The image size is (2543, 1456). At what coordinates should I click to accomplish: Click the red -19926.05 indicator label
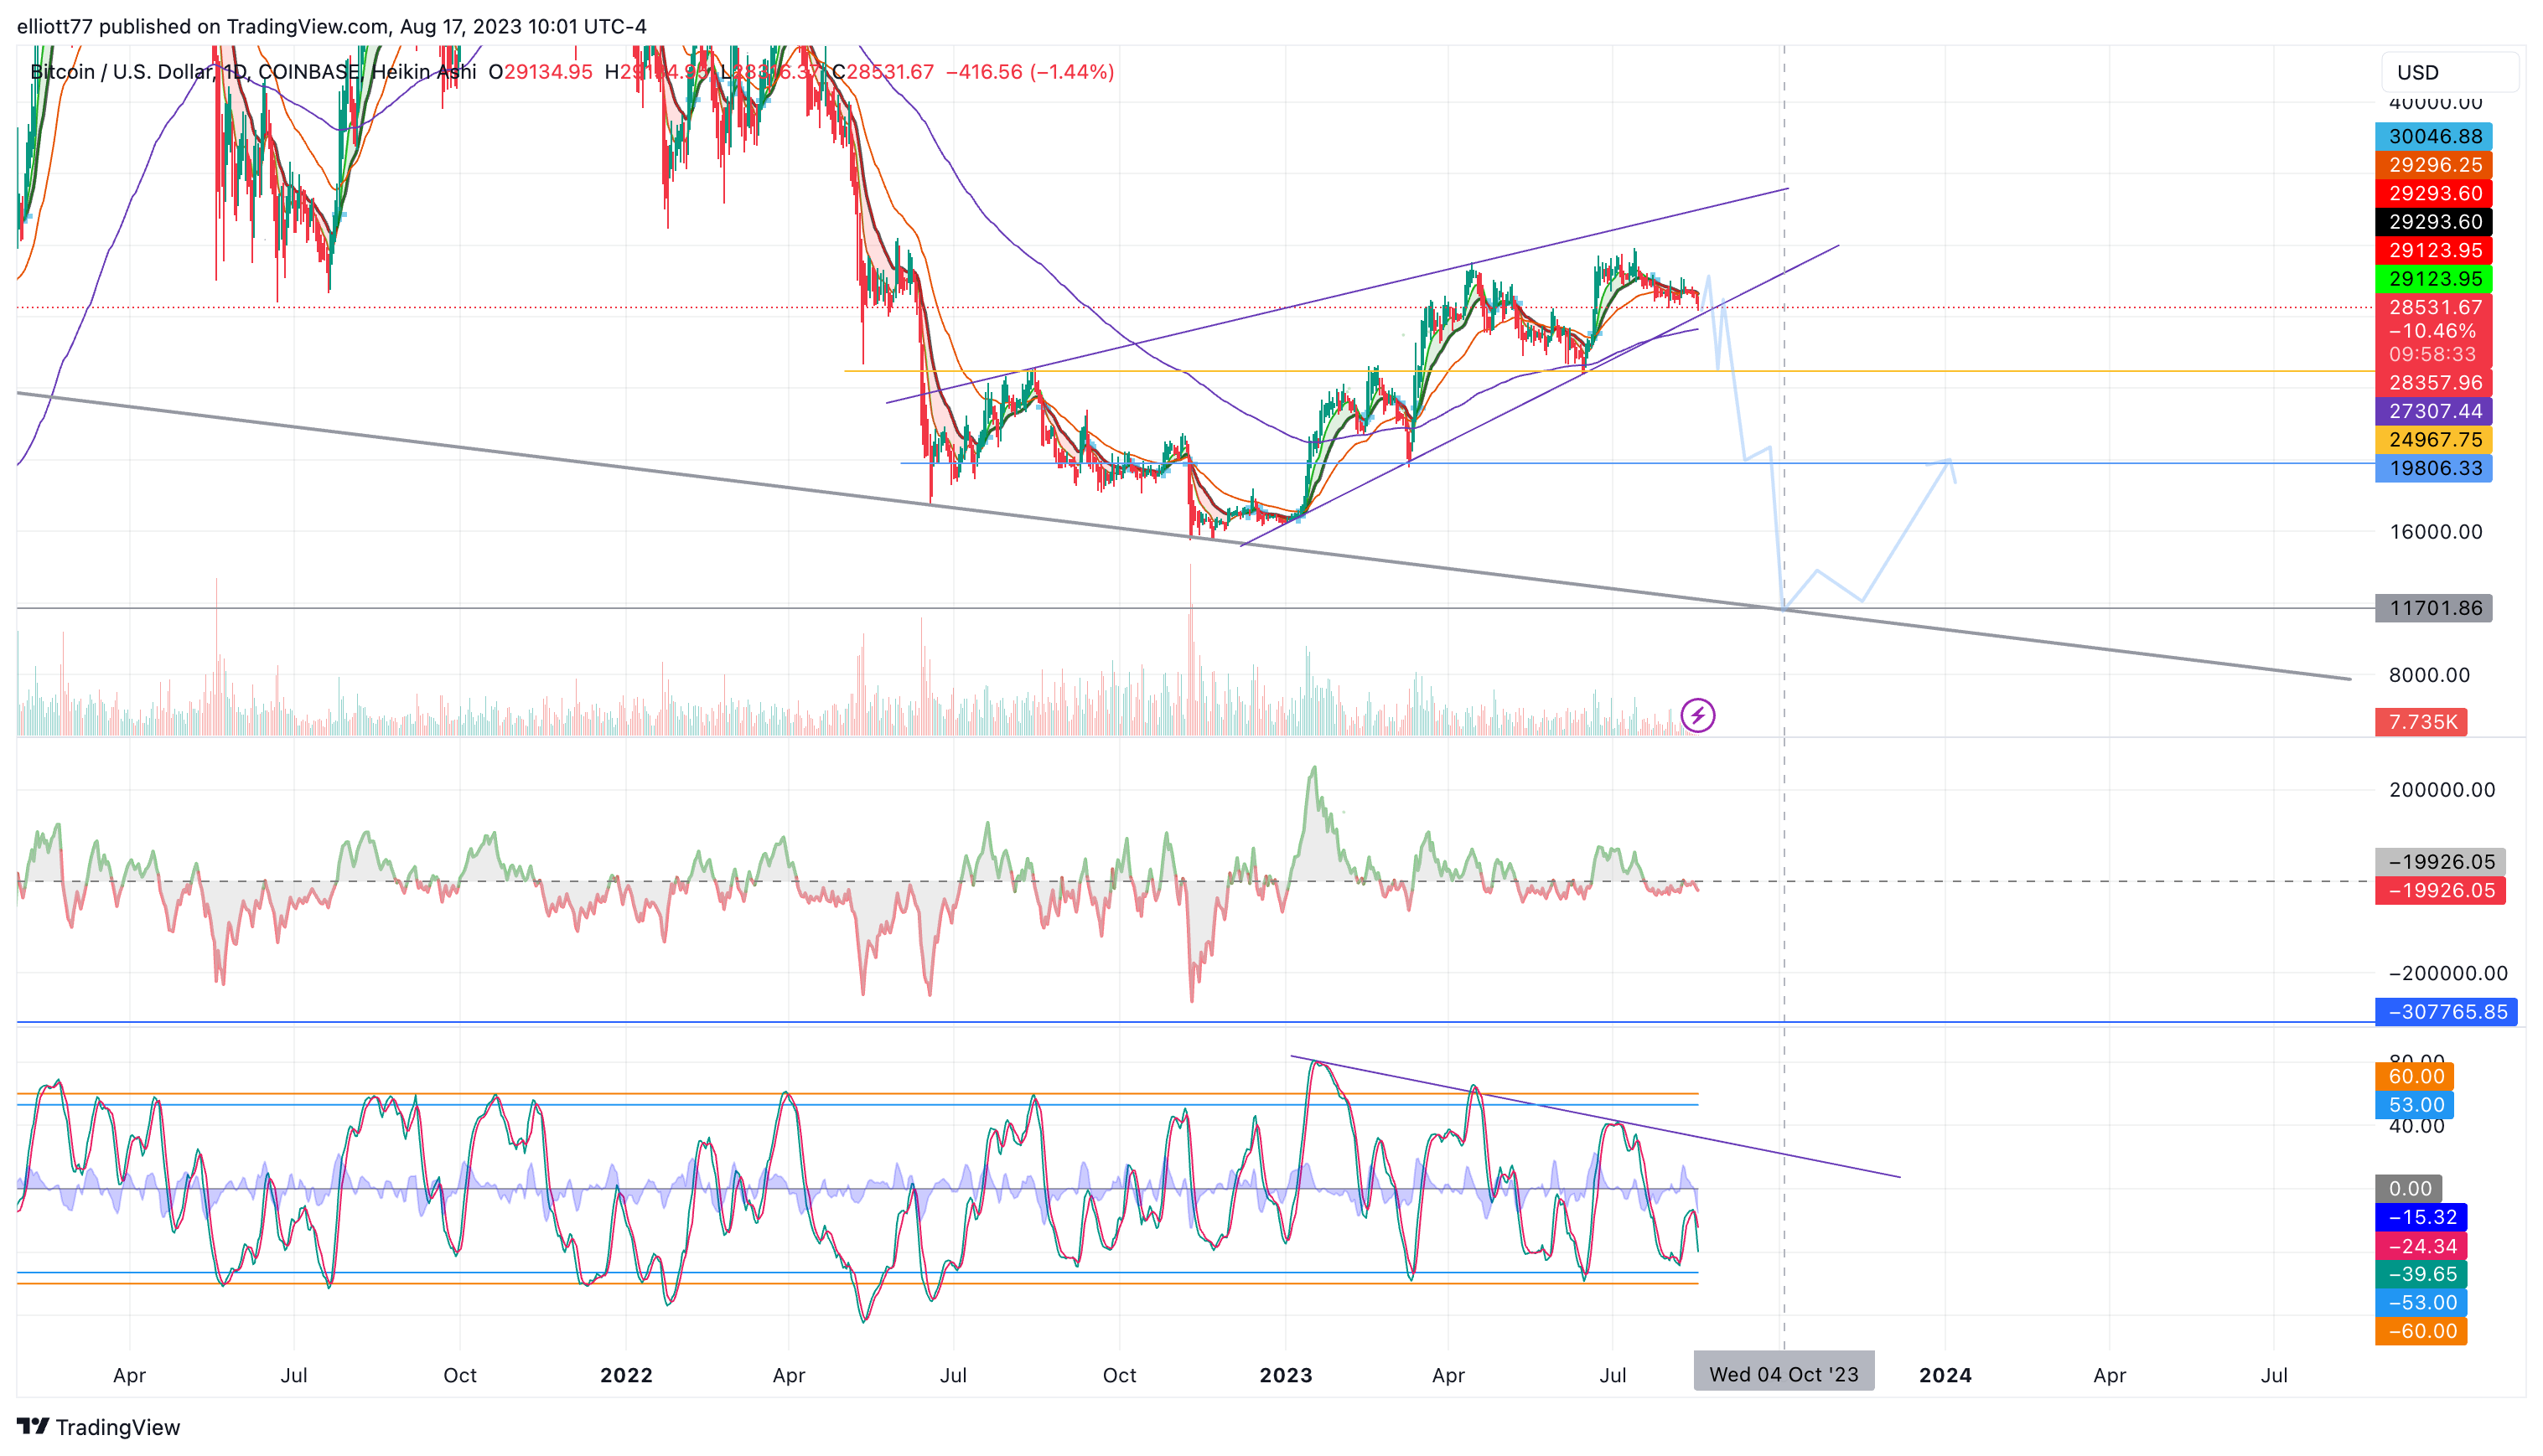pos(2440,890)
